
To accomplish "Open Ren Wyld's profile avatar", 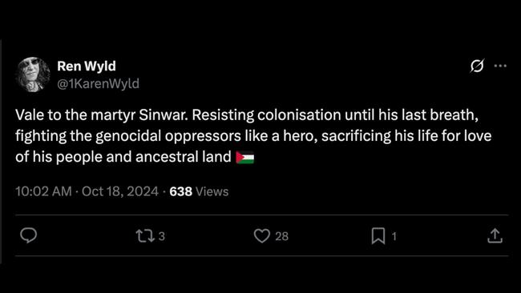I will click(33, 74).
